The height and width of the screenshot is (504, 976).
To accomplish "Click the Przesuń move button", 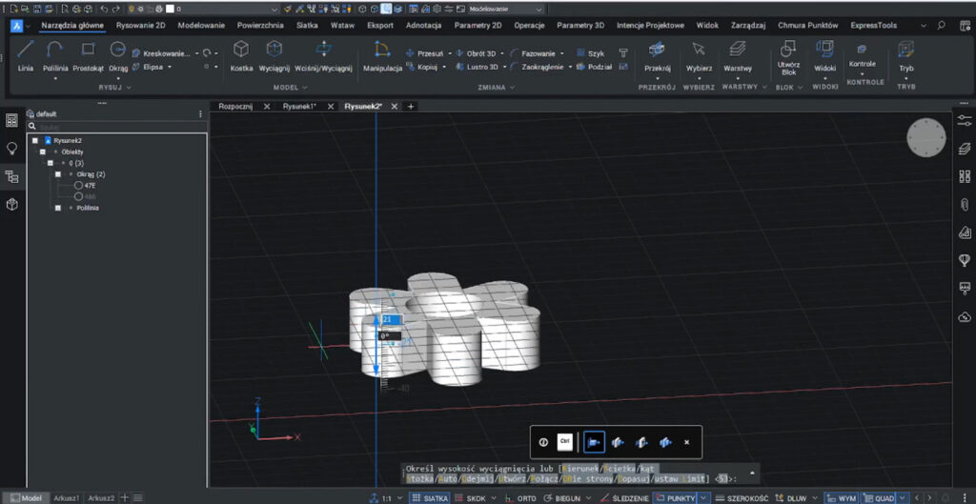I will pos(424,53).
